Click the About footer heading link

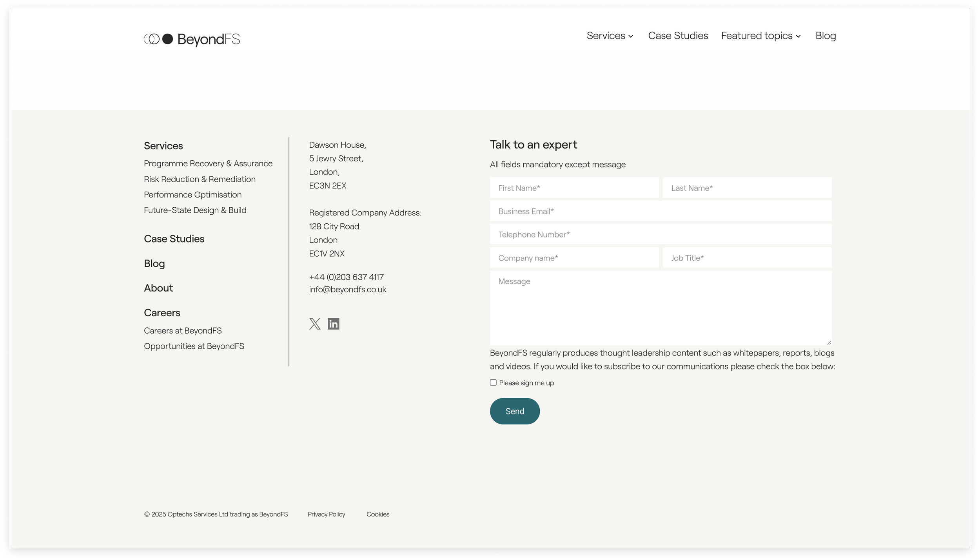(x=158, y=288)
